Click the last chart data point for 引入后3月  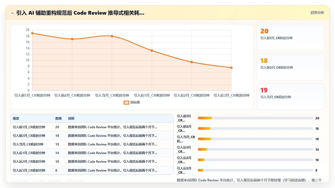pos(231,68)
